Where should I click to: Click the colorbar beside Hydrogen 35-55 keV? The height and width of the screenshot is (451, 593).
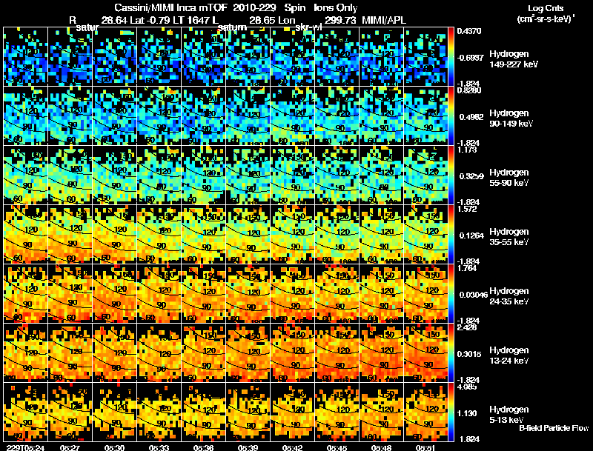pyautogui.click(x=451, y=235)
